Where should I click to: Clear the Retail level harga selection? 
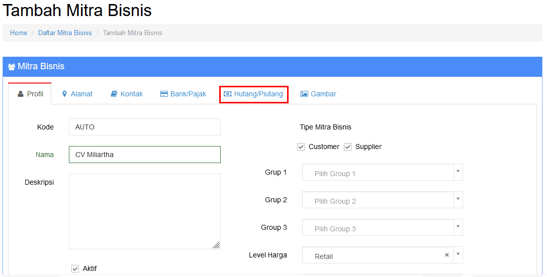point(446,255)
